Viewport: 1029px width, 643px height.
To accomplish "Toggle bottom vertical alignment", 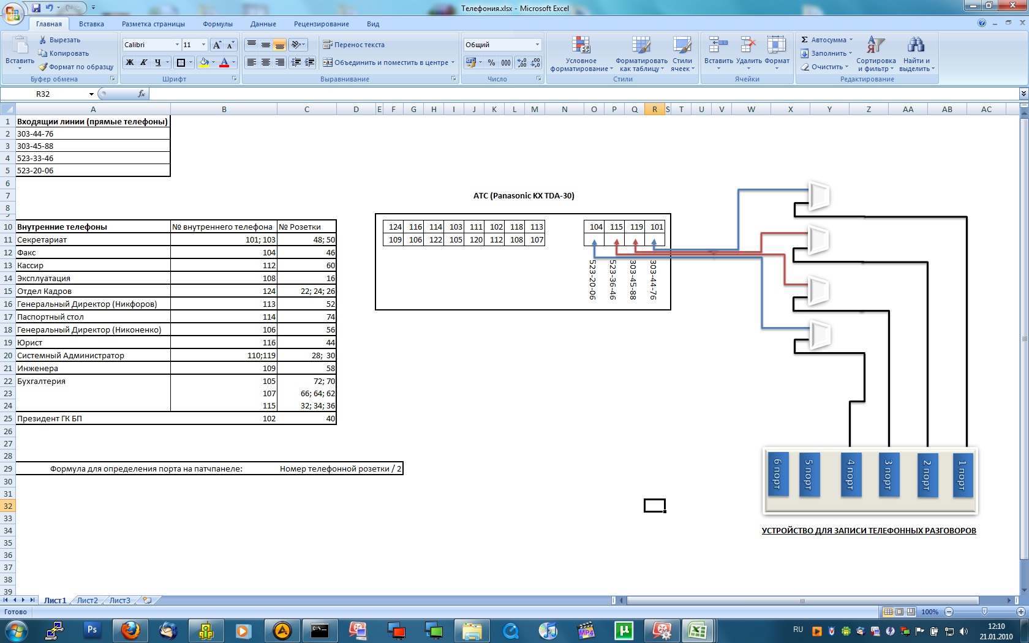I will pos(279,45).
